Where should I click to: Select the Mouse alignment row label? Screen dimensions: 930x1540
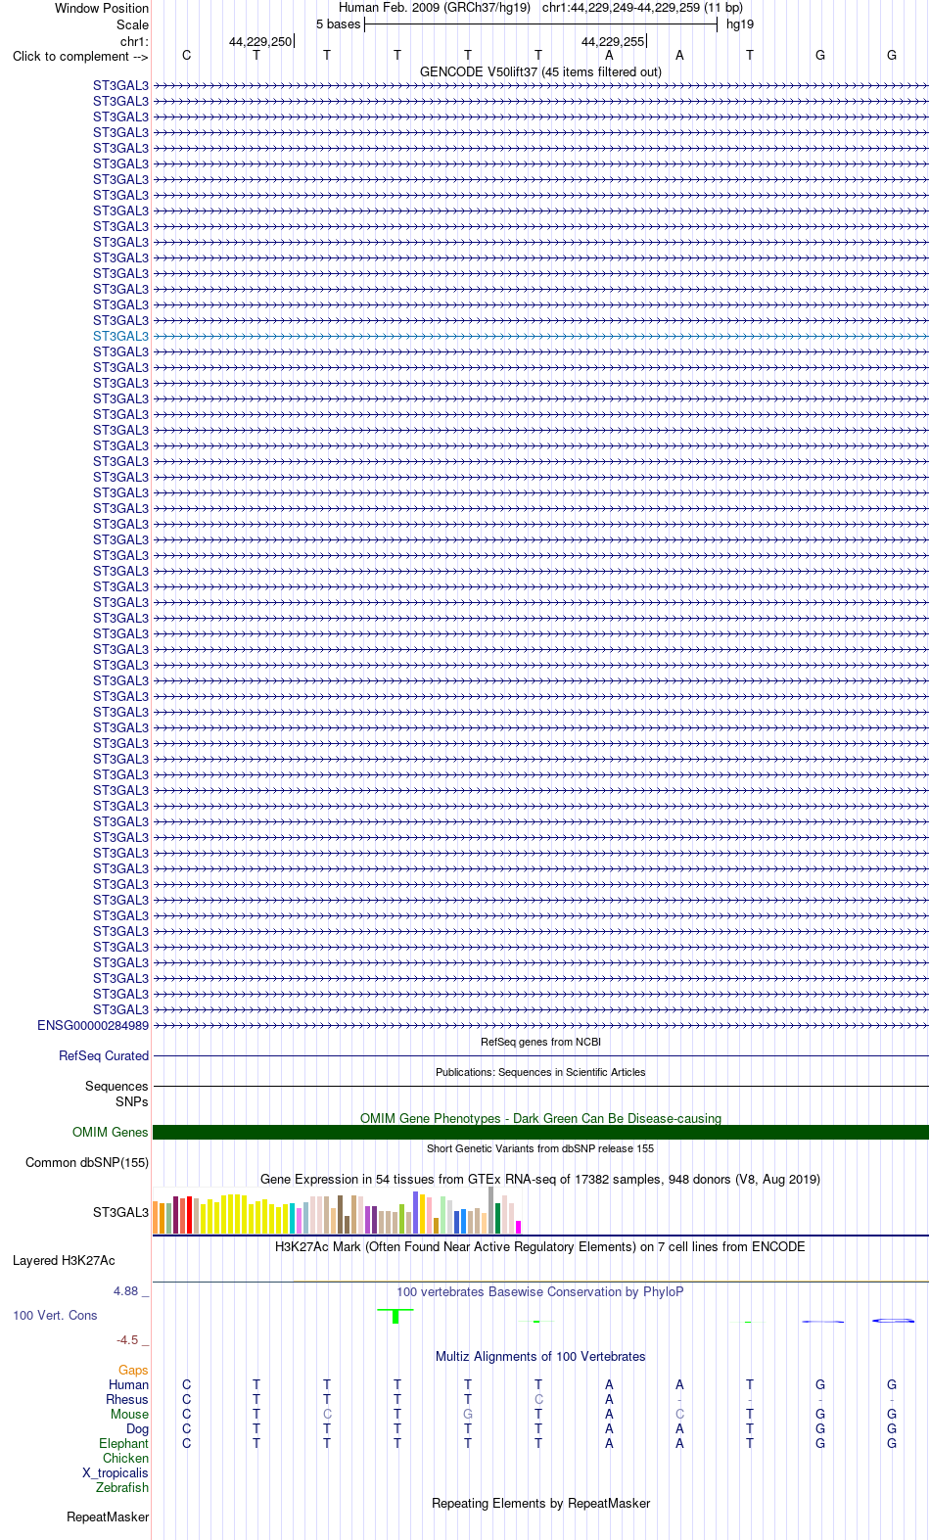pyautogui.click(x=129, y=1414)
